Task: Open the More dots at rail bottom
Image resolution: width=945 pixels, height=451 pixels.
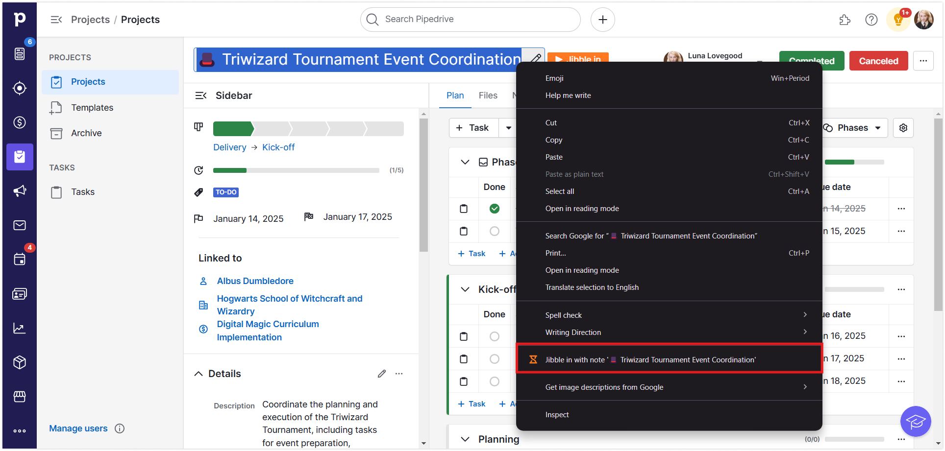Action: point(20,431)
